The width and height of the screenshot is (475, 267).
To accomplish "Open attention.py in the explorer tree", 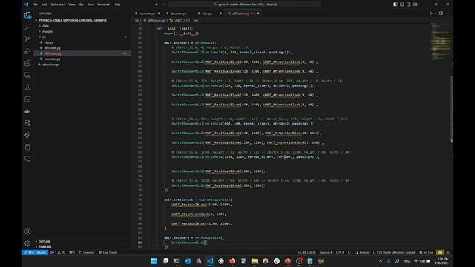I will pyautogui.click(x=51, y=65).
